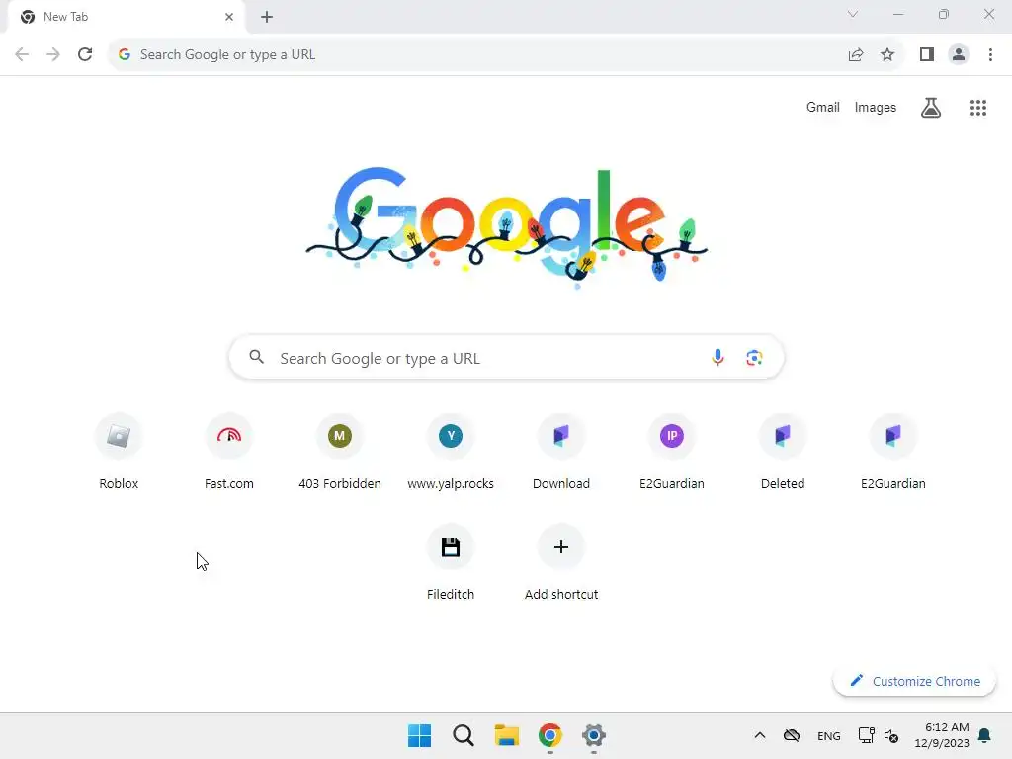1012x759 pixels.
Task: Open the Windows Start menu
Action: click(419, 735)
